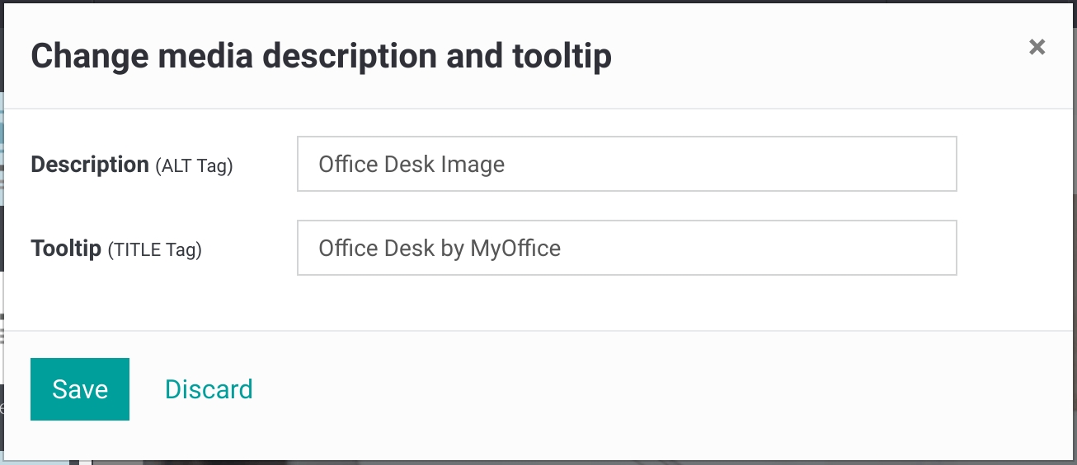Viewport: 1077px width, 465px height.
Task: Click the Discard link
Action: [x=209, y=389]
